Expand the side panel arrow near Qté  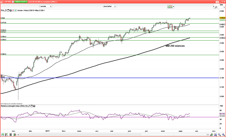tap(214, 6)
